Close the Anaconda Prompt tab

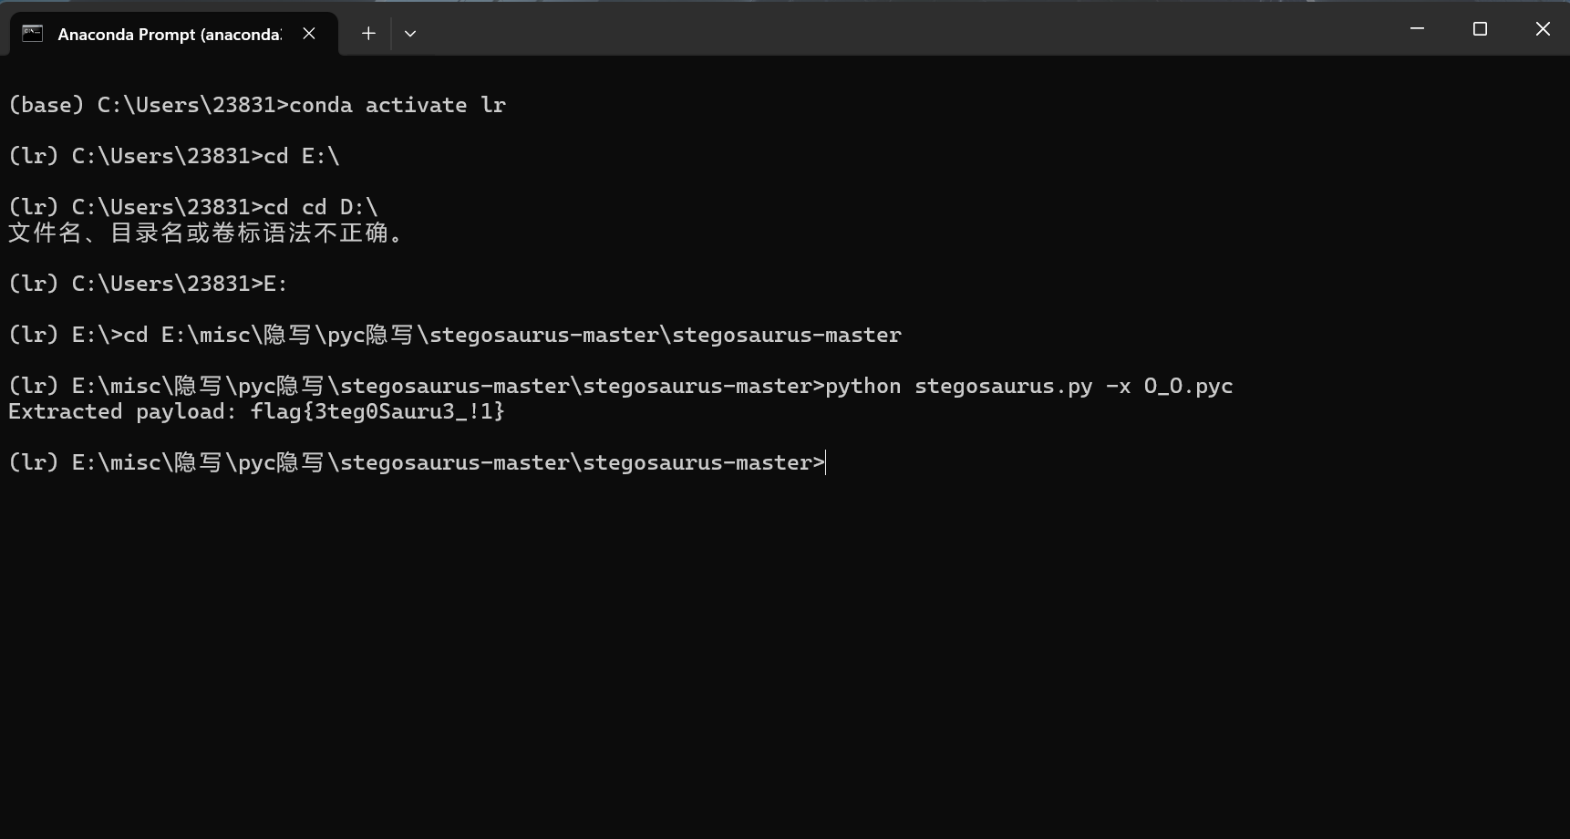(x=309, y=34)
